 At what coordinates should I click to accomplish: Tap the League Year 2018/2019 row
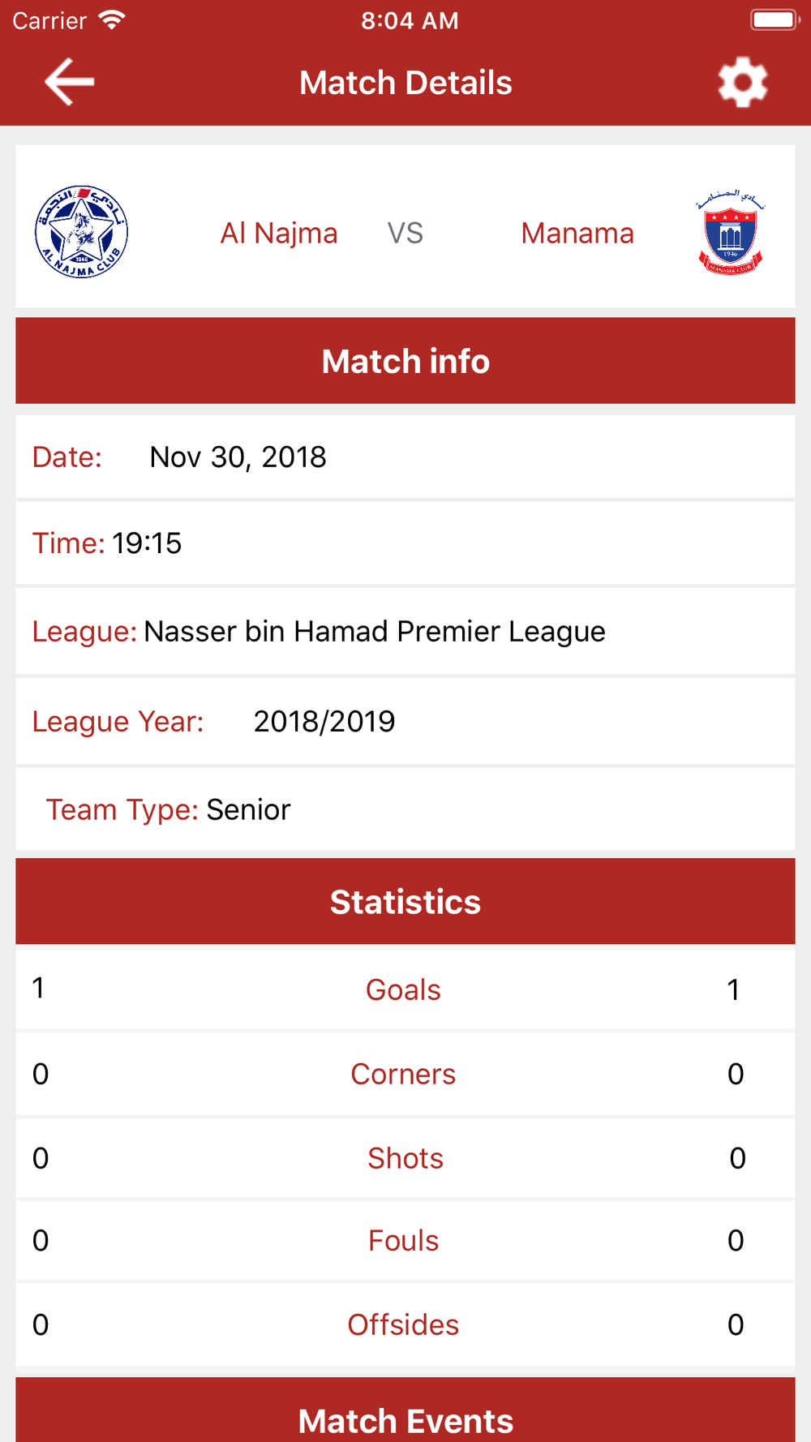405,722
